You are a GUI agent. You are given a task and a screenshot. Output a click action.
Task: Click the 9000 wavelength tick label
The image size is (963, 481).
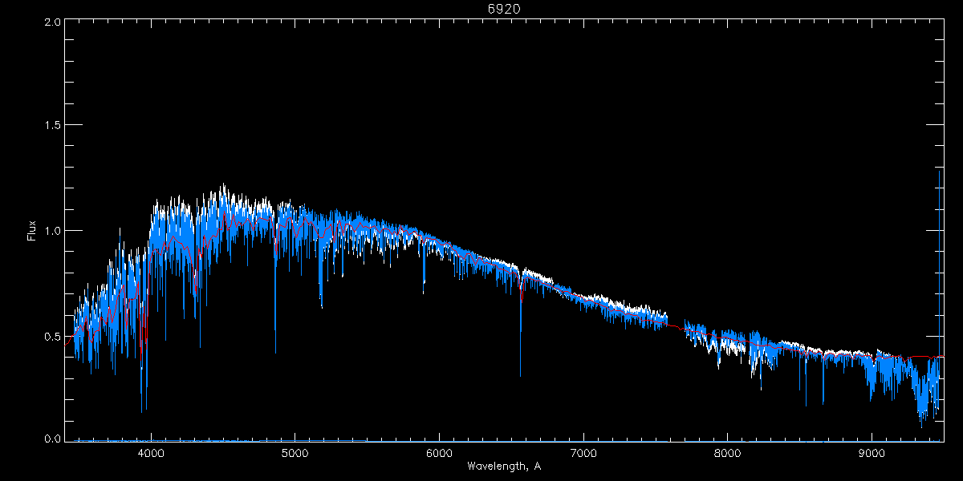[x=872, y=453]
